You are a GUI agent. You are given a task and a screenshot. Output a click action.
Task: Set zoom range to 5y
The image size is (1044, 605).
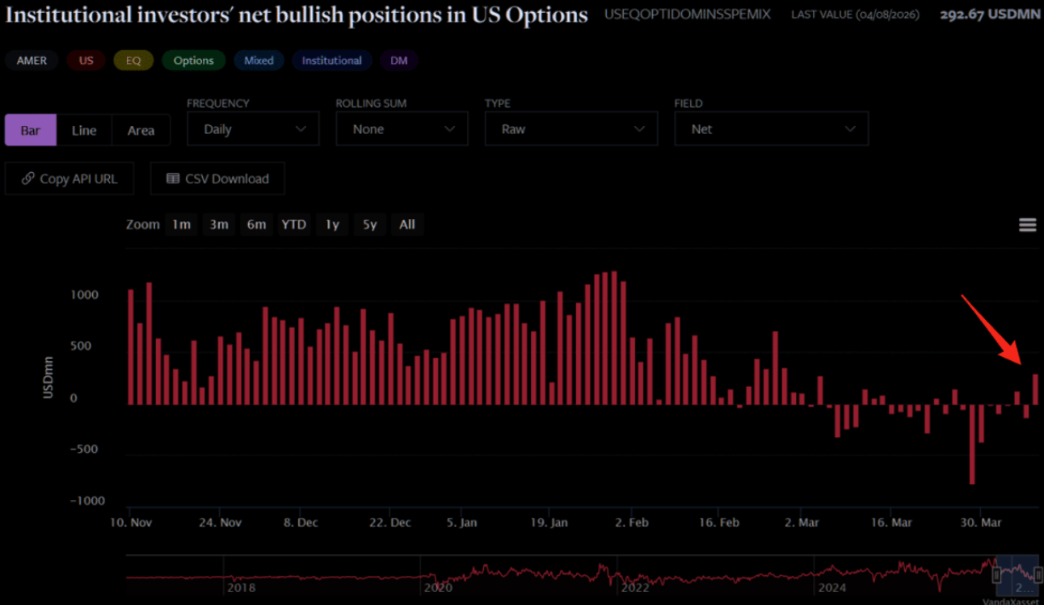pyautogui.click(x=369, y=225)
